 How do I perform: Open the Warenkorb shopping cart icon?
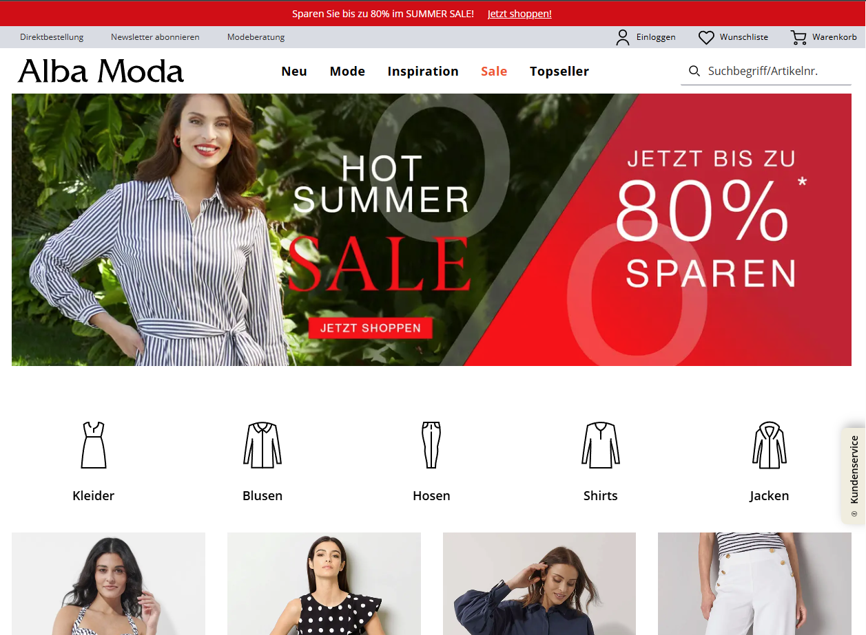[798, 37]
